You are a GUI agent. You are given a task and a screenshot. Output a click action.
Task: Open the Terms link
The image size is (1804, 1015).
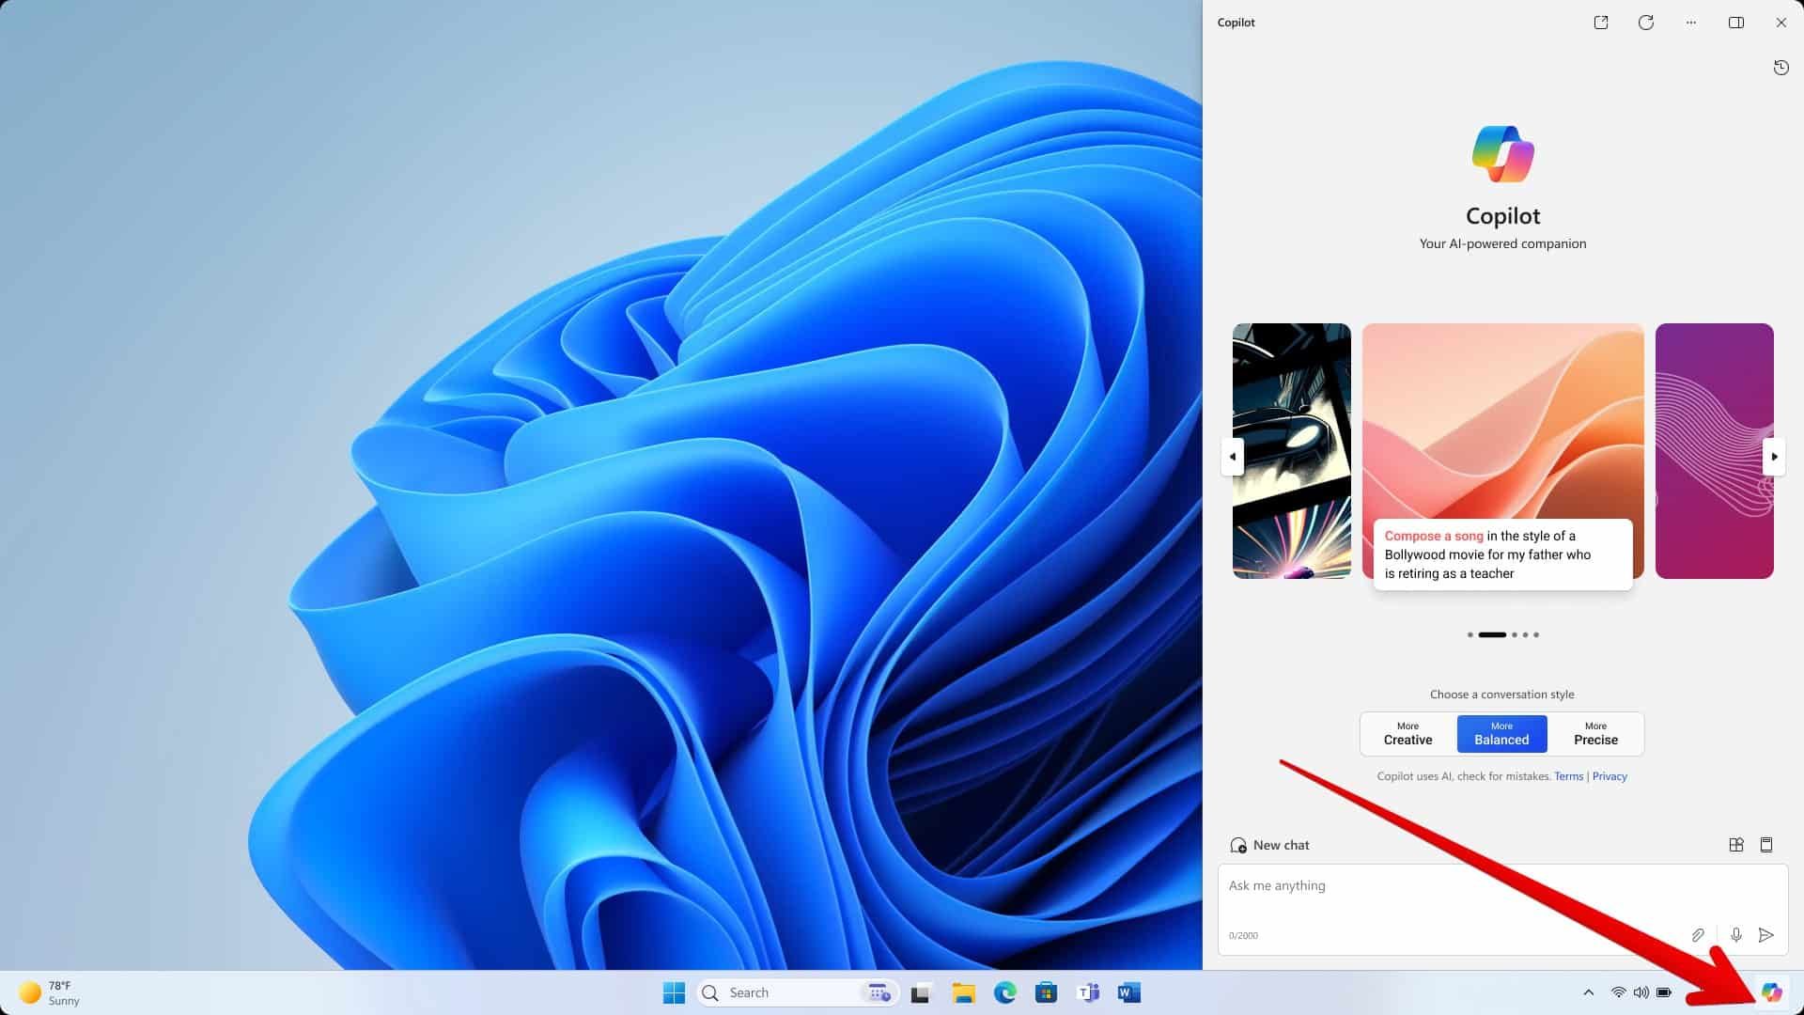[x=1568, y=776]
